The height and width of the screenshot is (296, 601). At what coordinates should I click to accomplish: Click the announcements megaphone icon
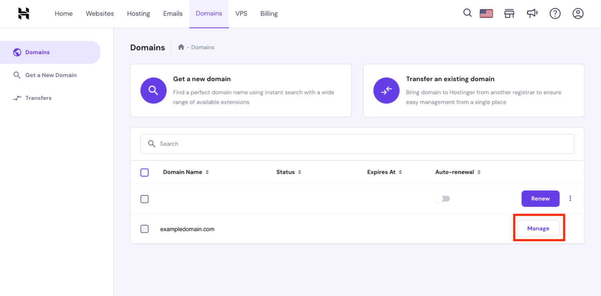[x=532, y=13]
